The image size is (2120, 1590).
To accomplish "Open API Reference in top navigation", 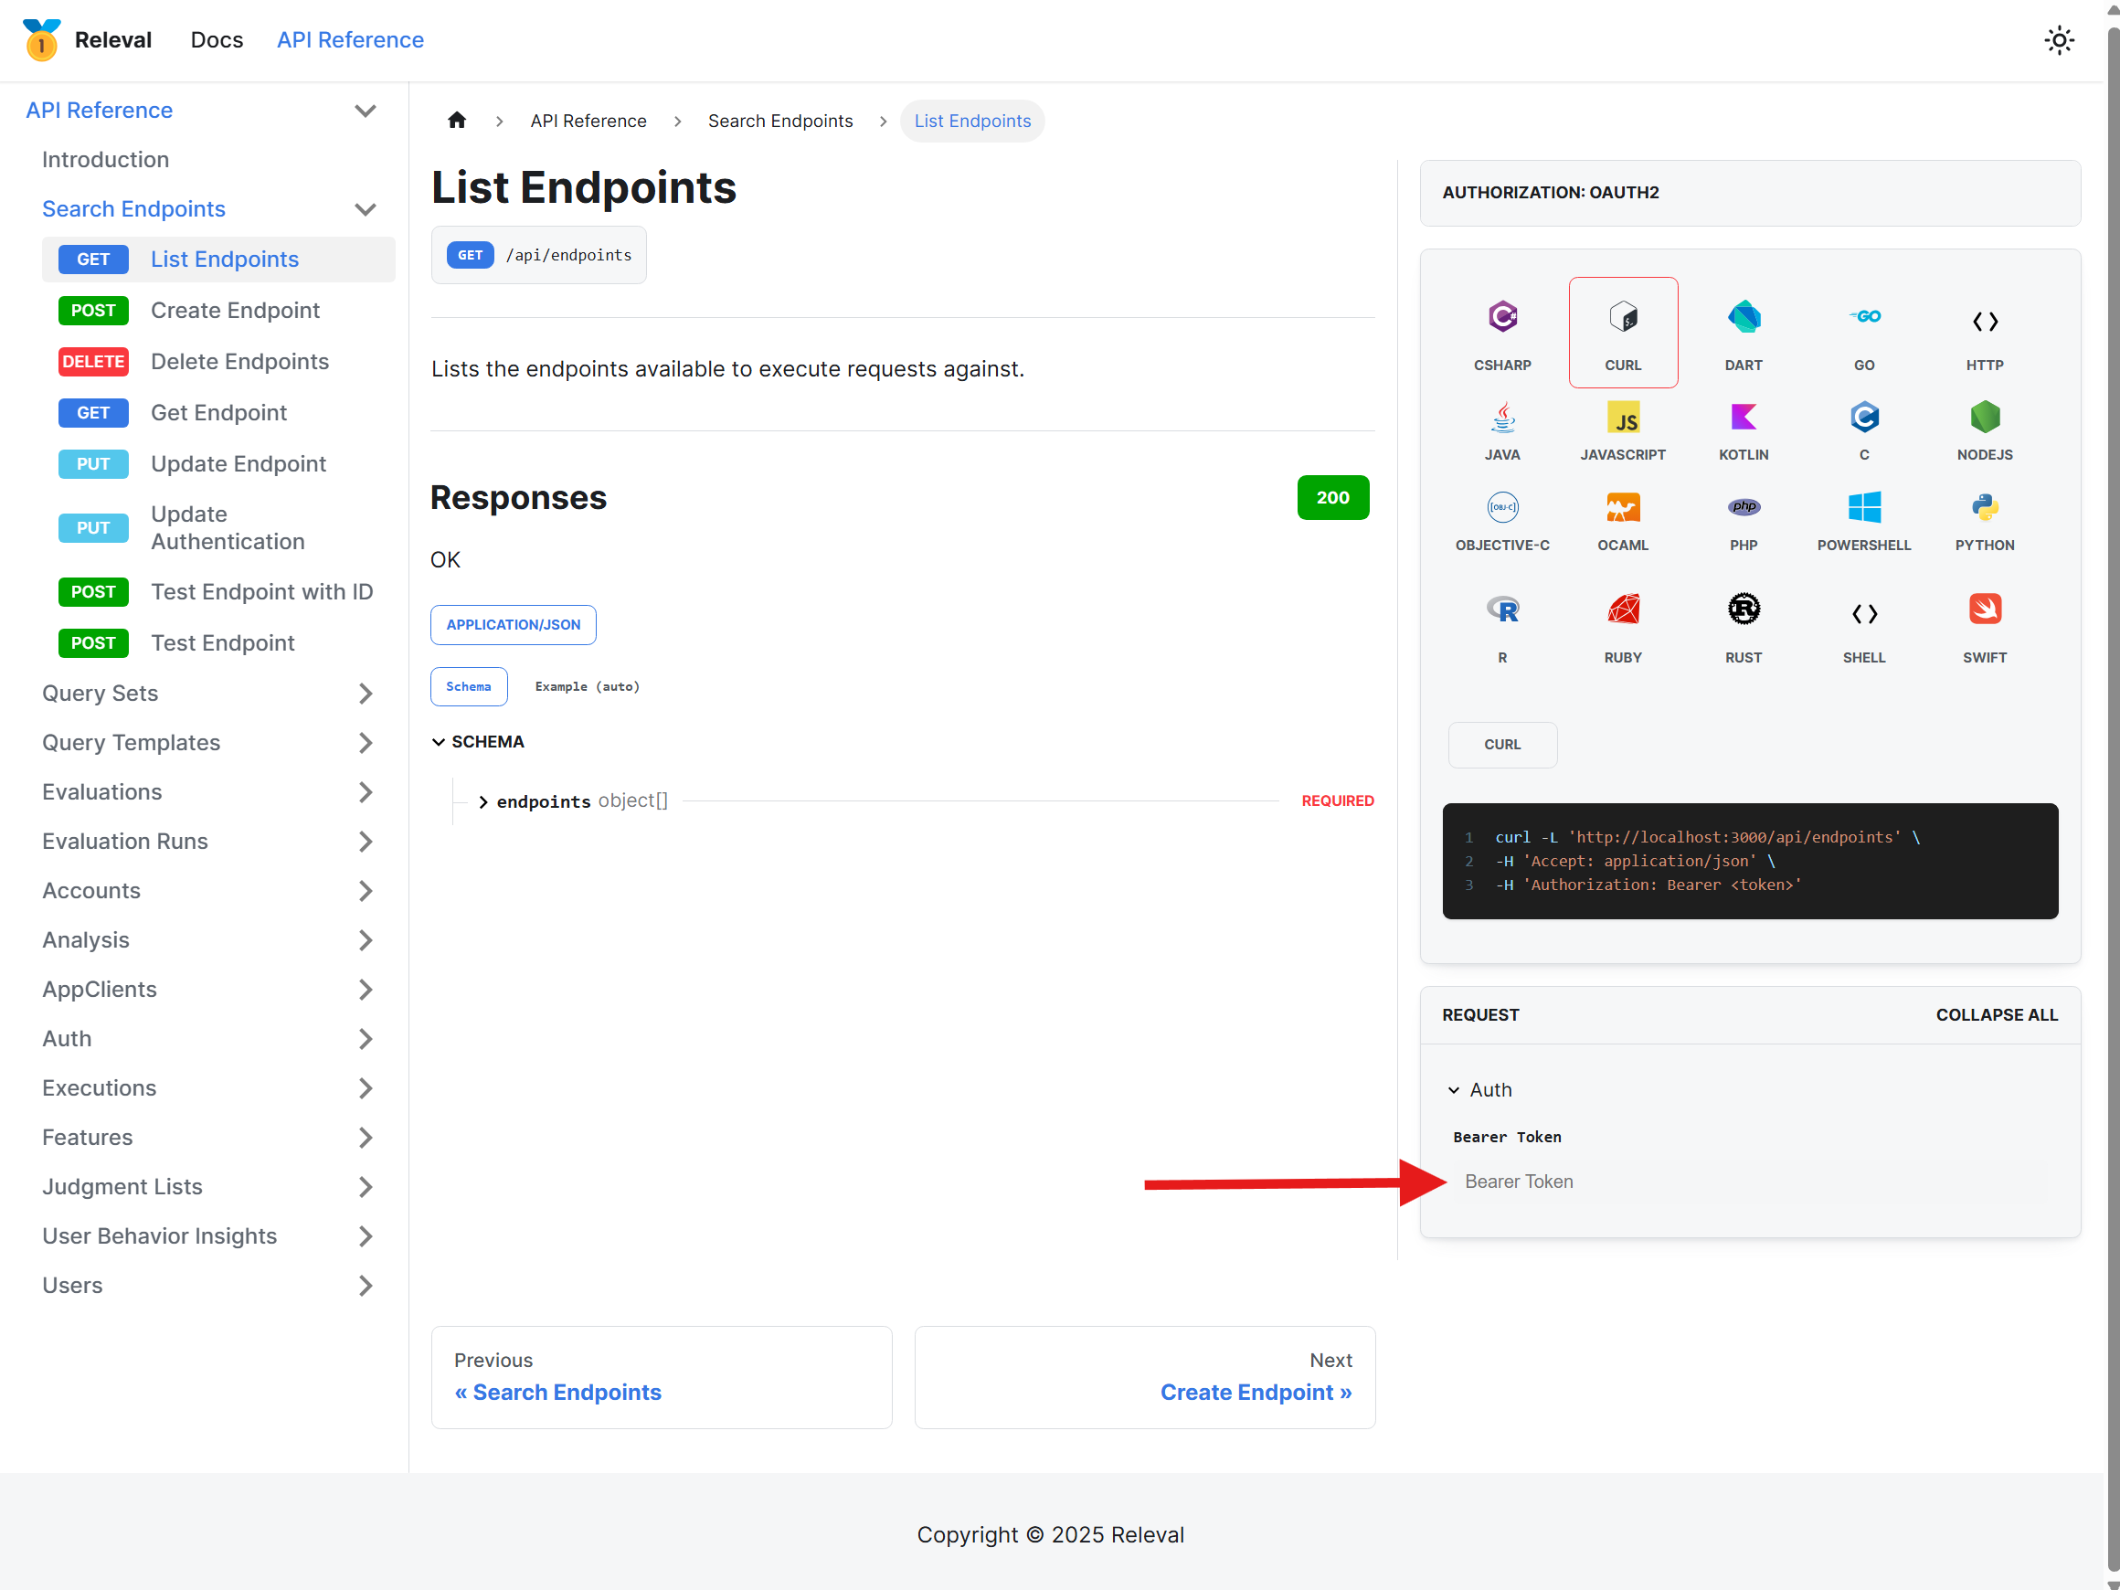I will (350, 40).
